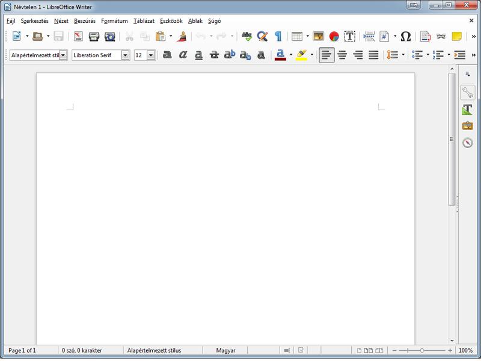Insert a table with the table icon
This screenshot has width=481, height=361.
(x=296, y=36)
